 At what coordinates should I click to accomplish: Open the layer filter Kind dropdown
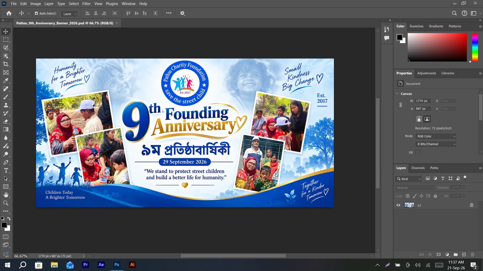409,179
